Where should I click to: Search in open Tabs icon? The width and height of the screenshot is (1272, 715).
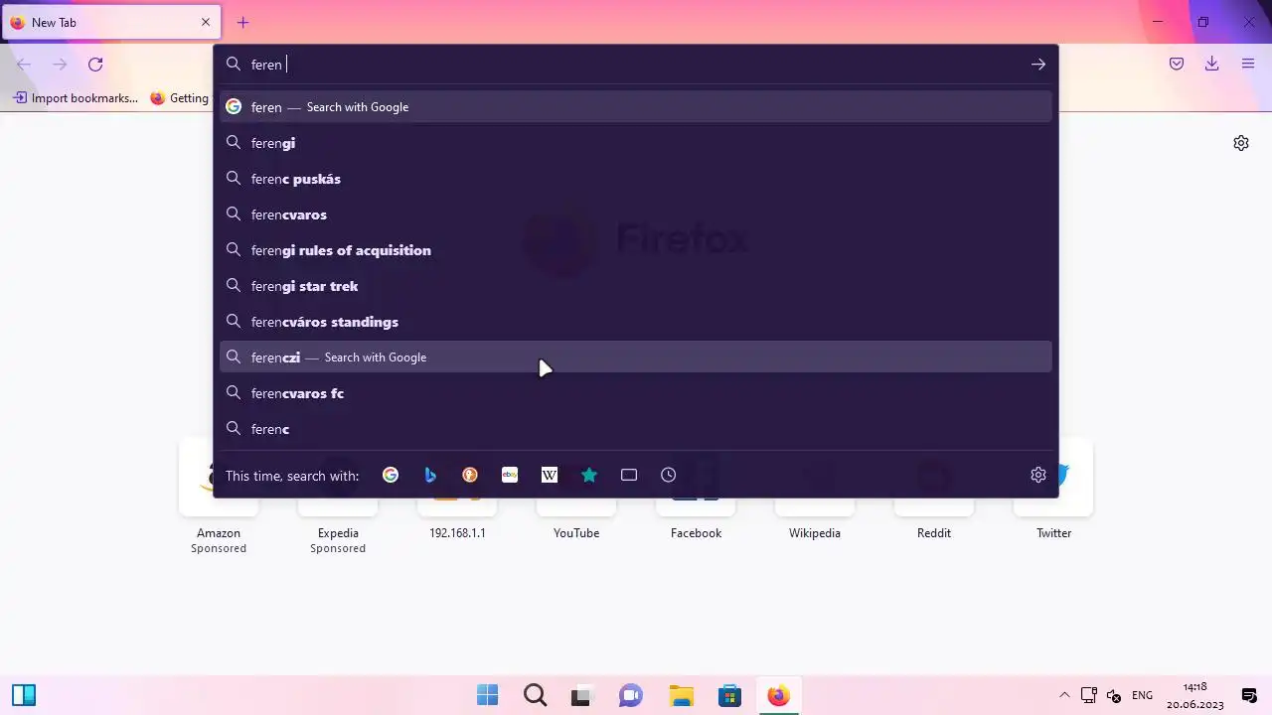[629, 476]
